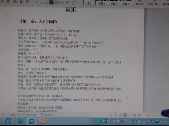Toggle 拼写检查 in status bar
This screenshot has width=169, height=126.
coord(30,115)
